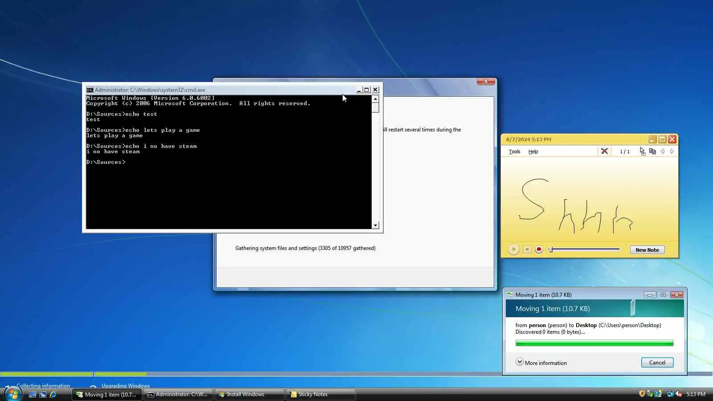Delete the current sticky note with red X

pos(604,151)
